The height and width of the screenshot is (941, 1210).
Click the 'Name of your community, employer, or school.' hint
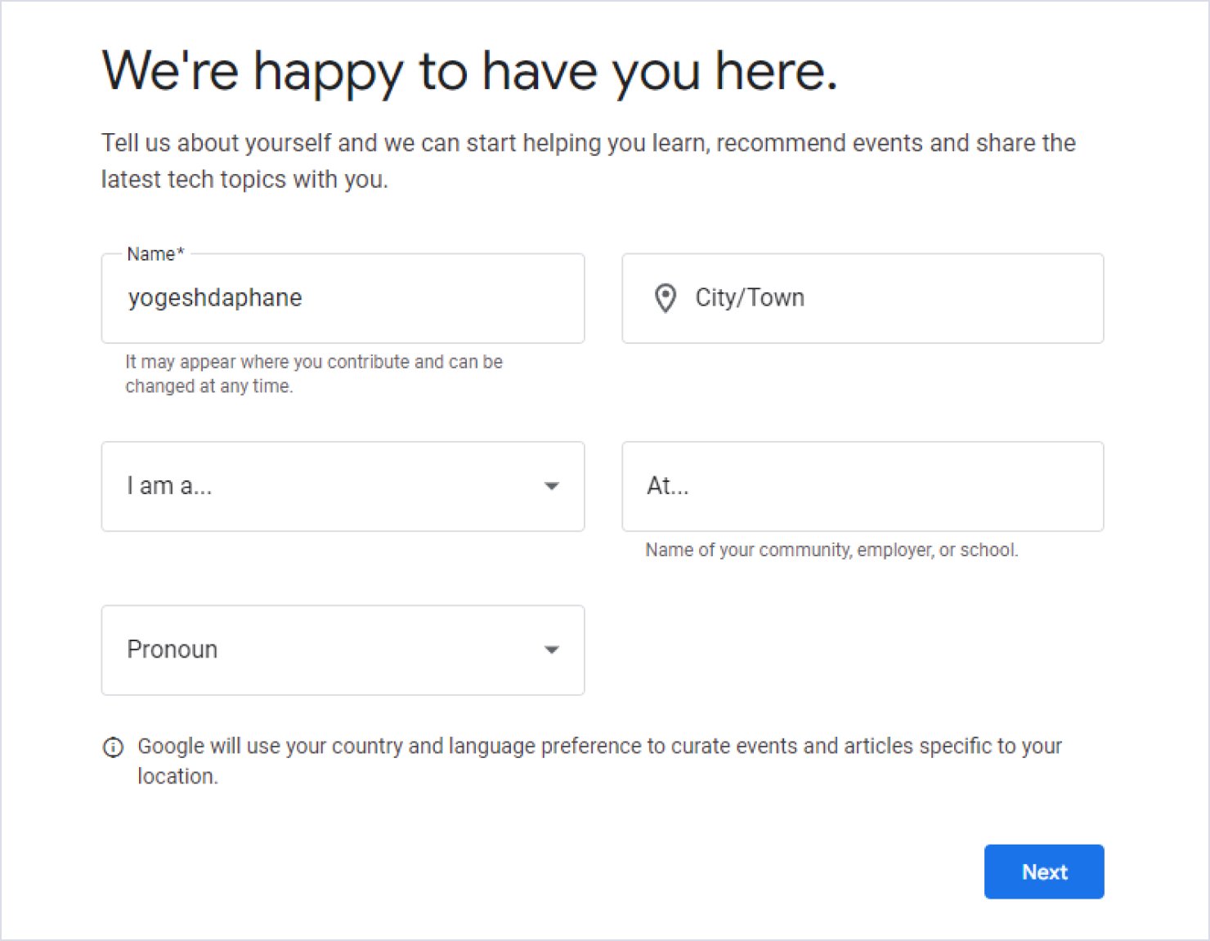[x=831, y=551]
